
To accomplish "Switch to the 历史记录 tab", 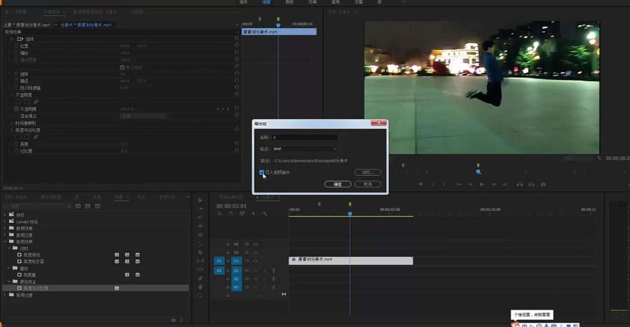I will click(x=167, y=197).
